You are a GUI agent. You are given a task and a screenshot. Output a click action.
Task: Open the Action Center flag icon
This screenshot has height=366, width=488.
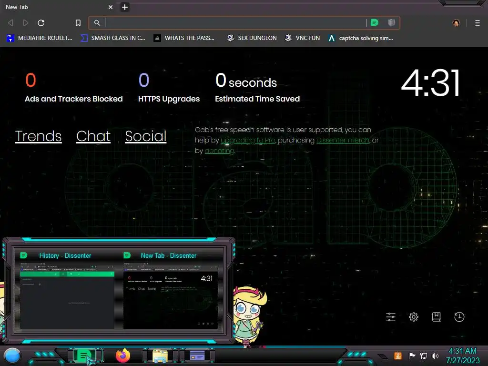tap(412, 356)
